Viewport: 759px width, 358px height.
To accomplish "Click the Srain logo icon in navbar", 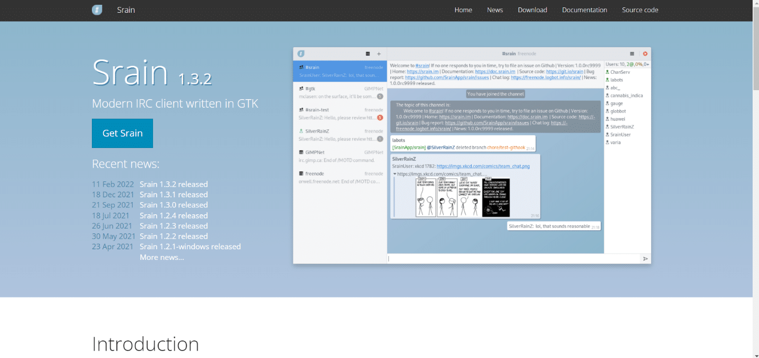I will [x=97, y=10].
